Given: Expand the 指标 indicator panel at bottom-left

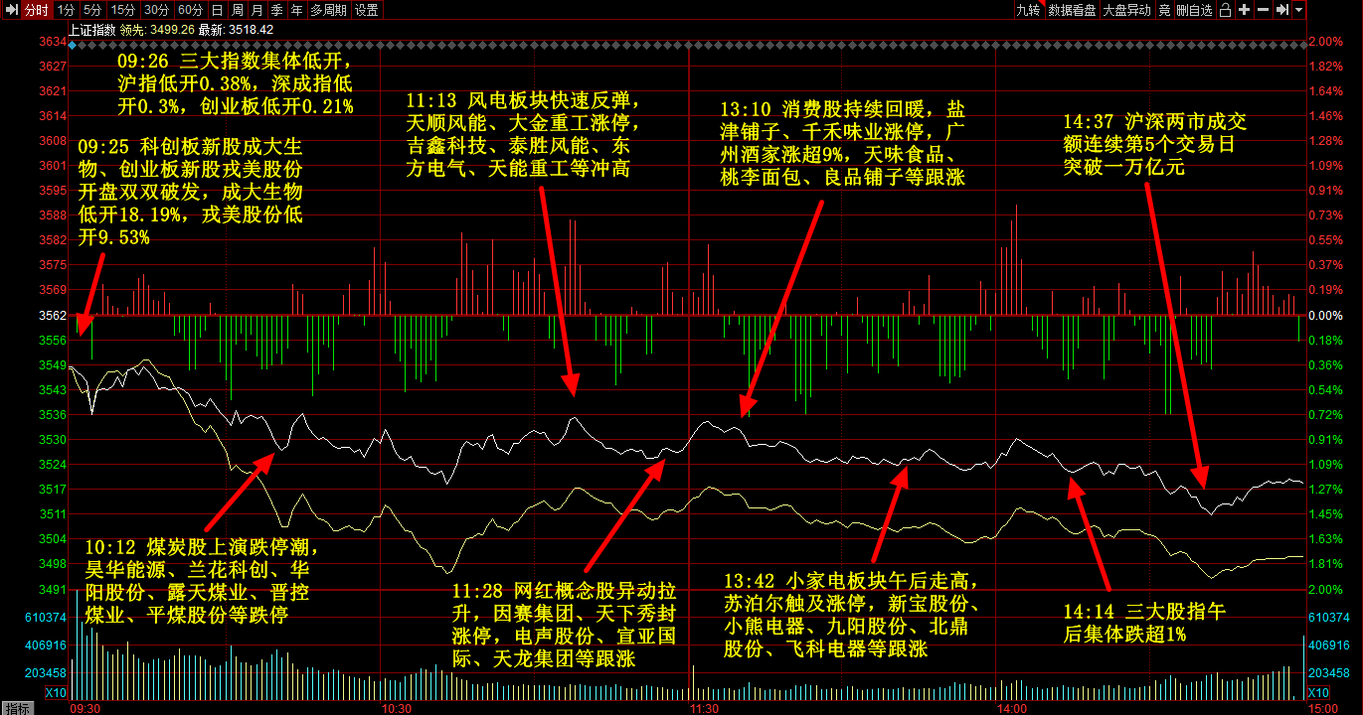Looking at the screenshot, I should pyautogui.click(x=17, y=708).
